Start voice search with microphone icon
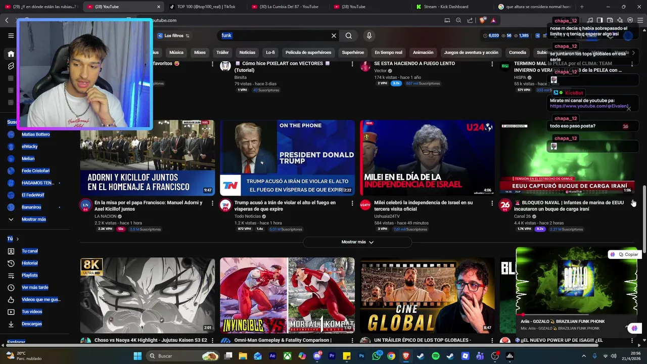647x364 pixels. (369, 35)
